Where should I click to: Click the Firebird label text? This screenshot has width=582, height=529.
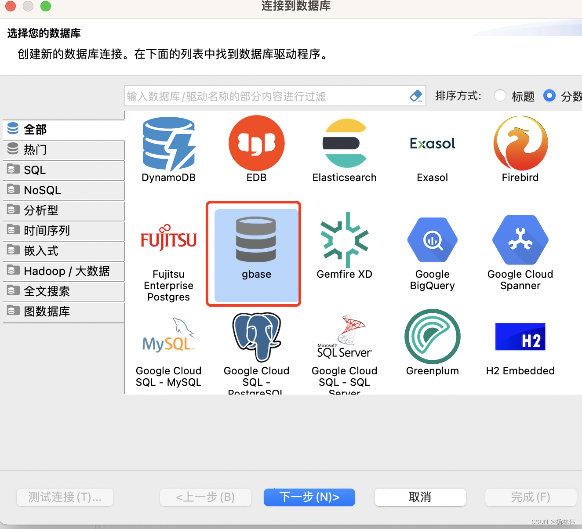pos(520,178)
